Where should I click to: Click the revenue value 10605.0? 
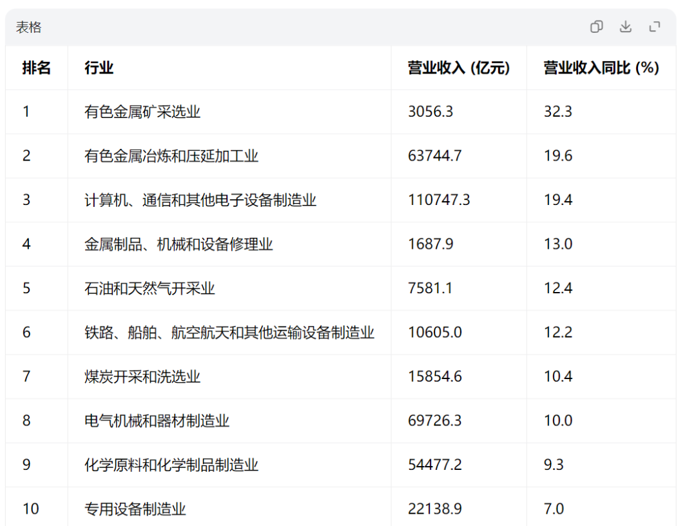(x=435, y=333)
